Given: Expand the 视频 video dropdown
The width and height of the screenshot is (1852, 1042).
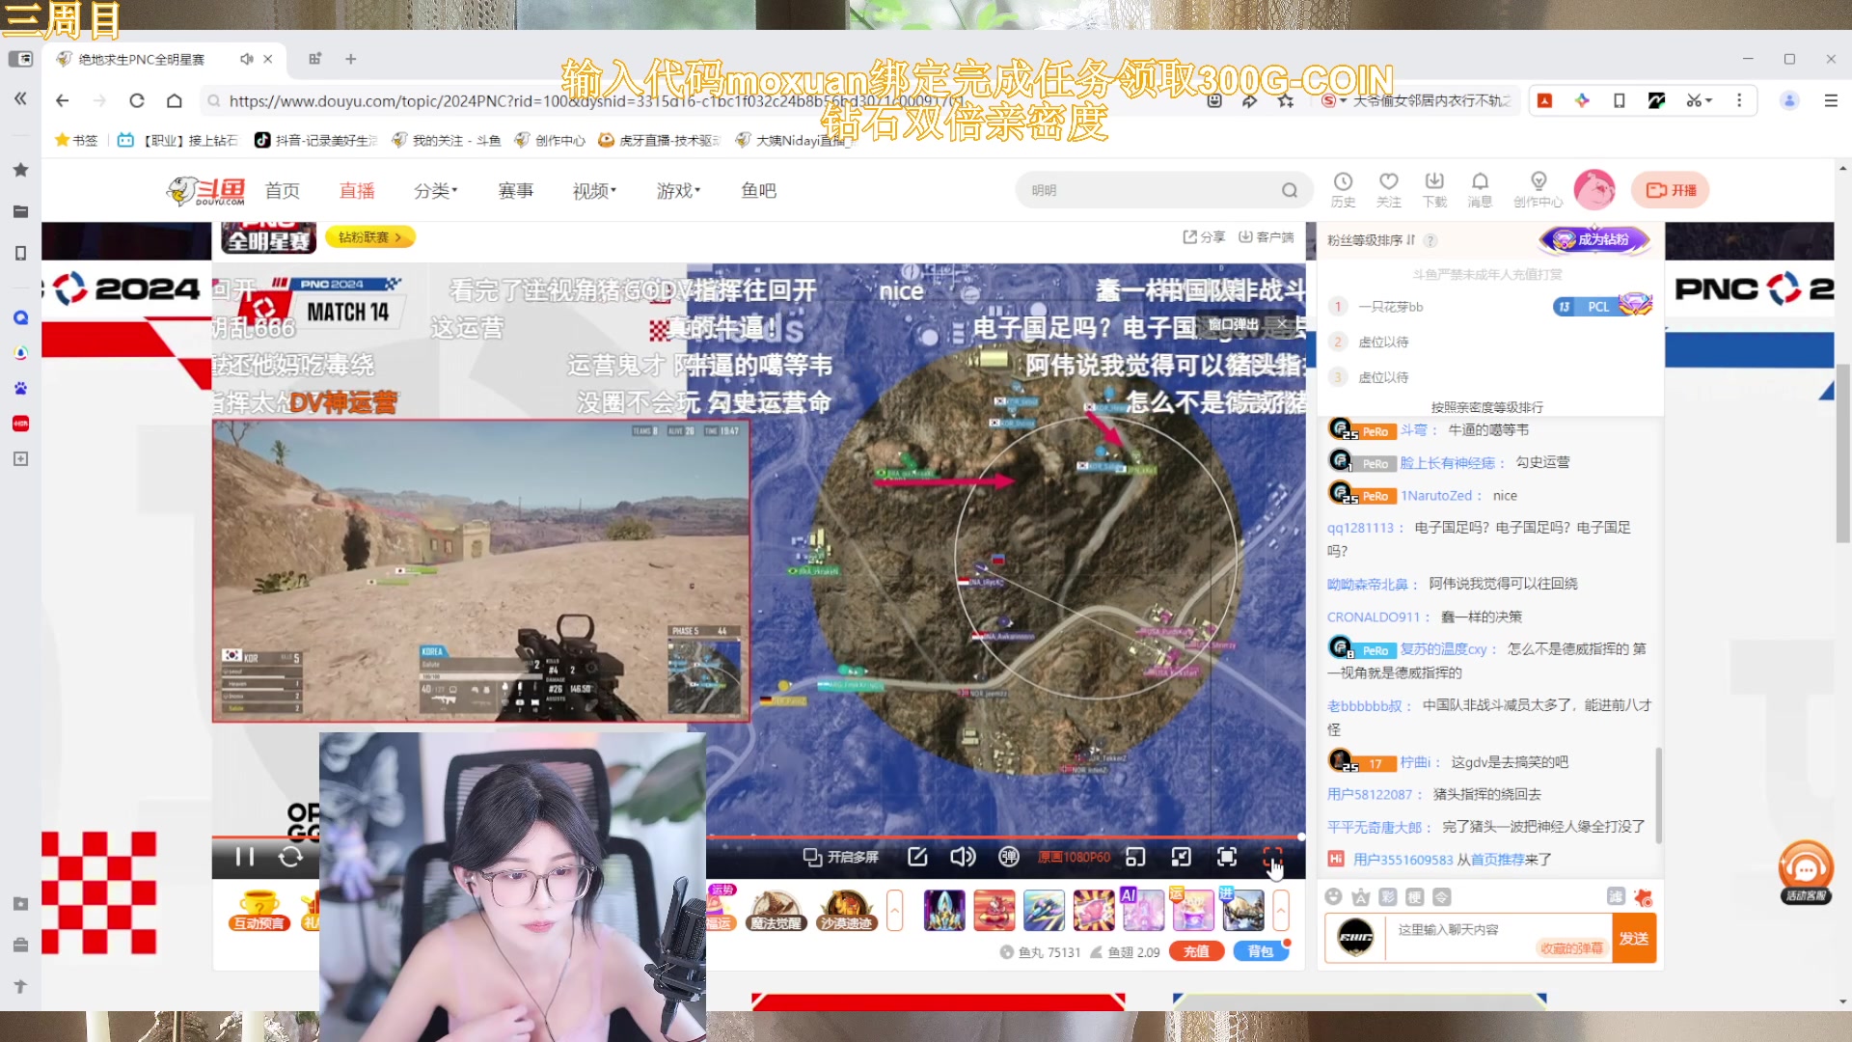Looking at the screenshot, I should 594,191.
